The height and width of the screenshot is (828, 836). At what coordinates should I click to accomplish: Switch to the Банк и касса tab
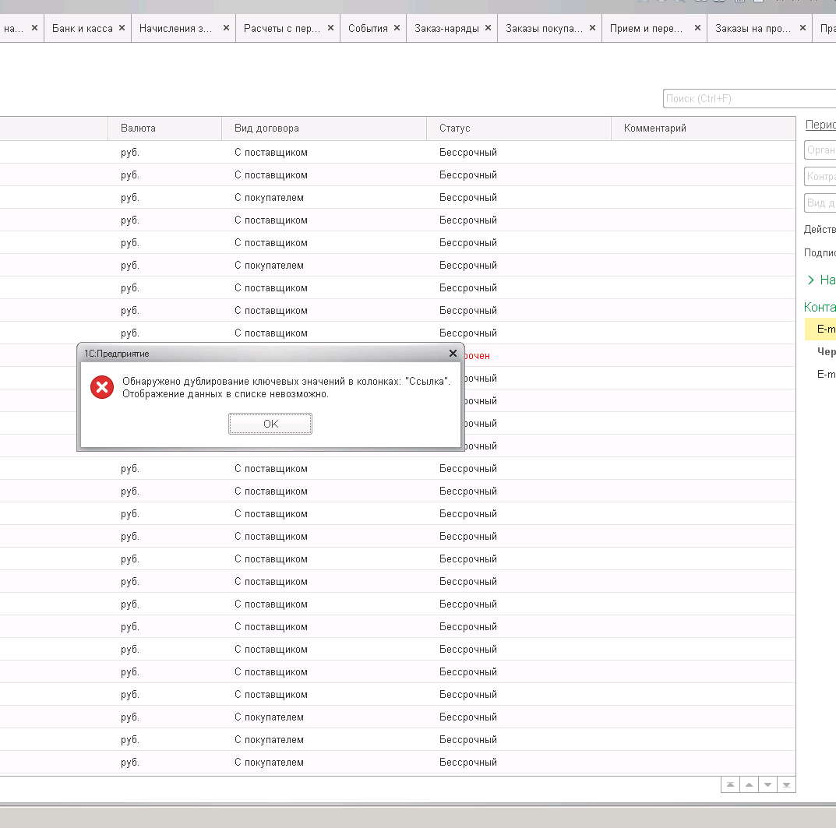tap(82, 28)
